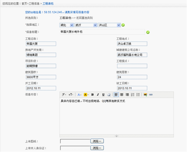Click 工程信息 breadcrumb link
The height and width of the screenshot is (152, 187).
[x=34, y=4]
